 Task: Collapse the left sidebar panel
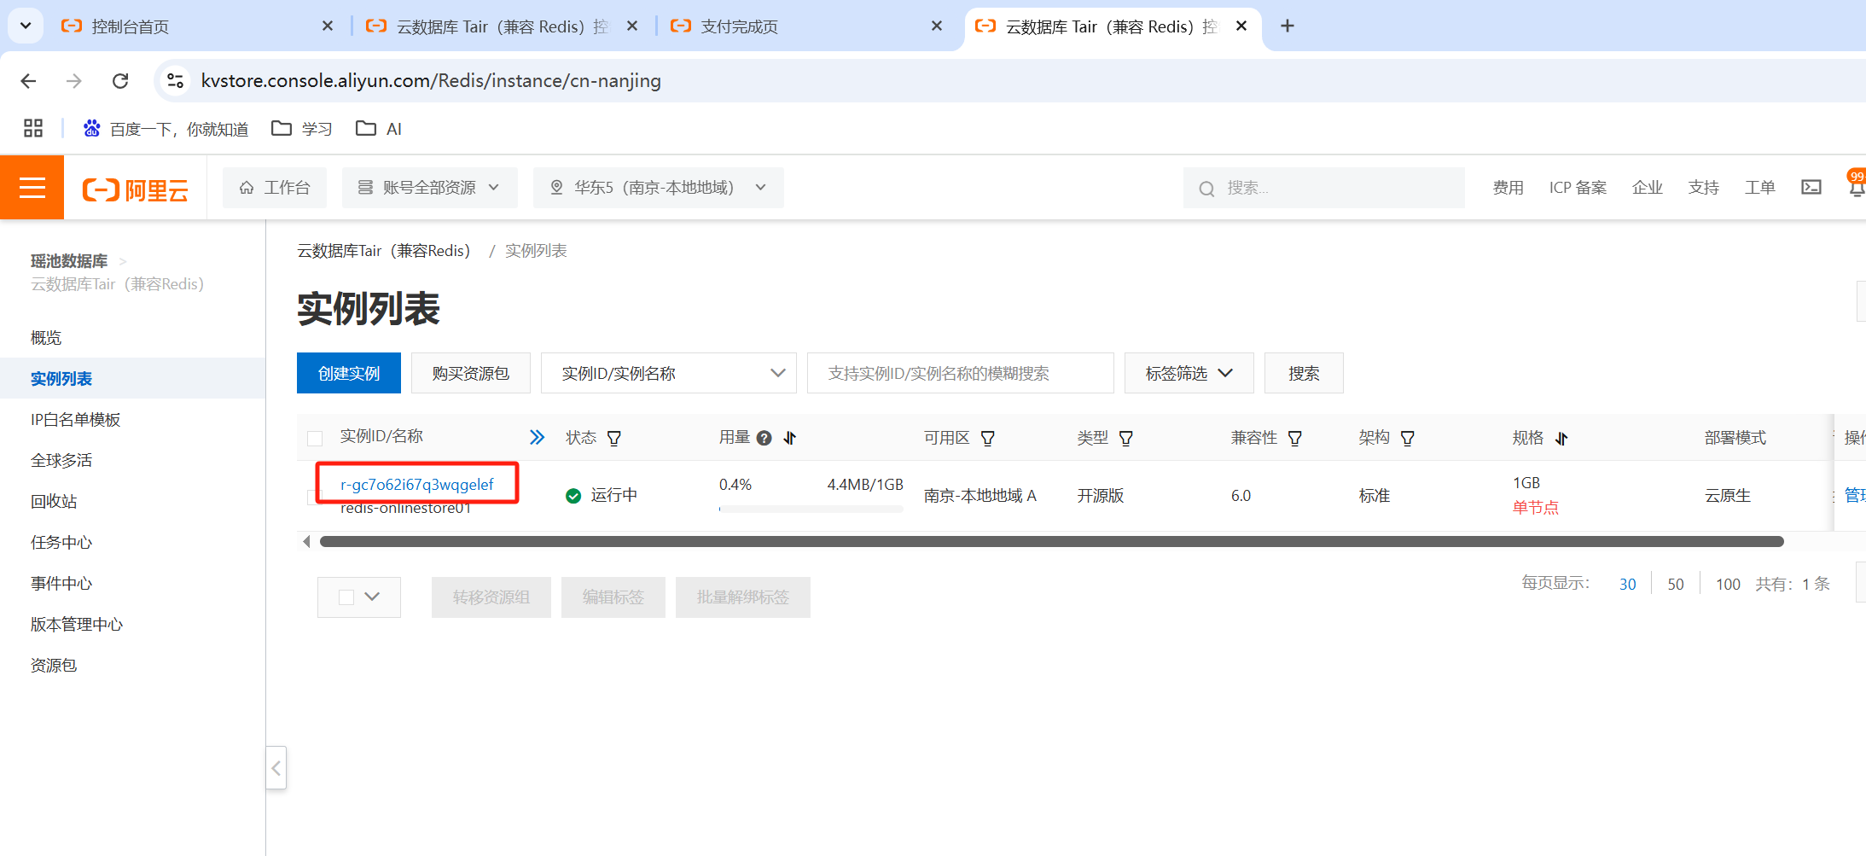[x=276, y=768]
